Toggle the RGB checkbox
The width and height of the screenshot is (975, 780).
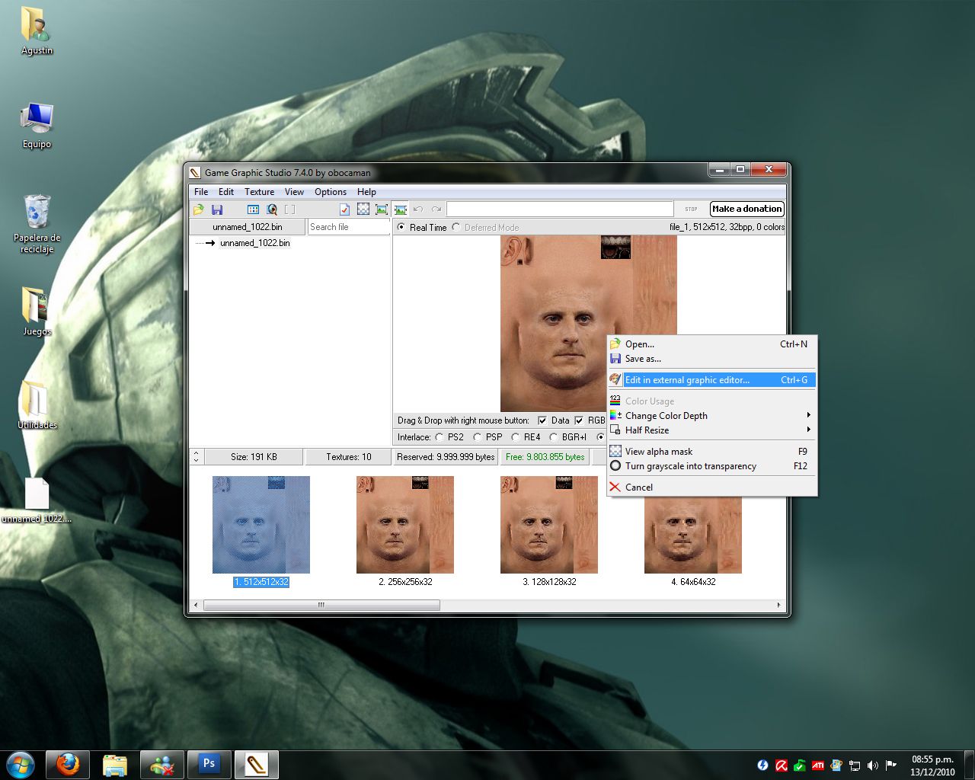point(579,420)
